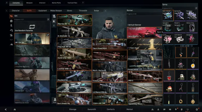Switch to the Equipment sub-tab

point(43,11)
